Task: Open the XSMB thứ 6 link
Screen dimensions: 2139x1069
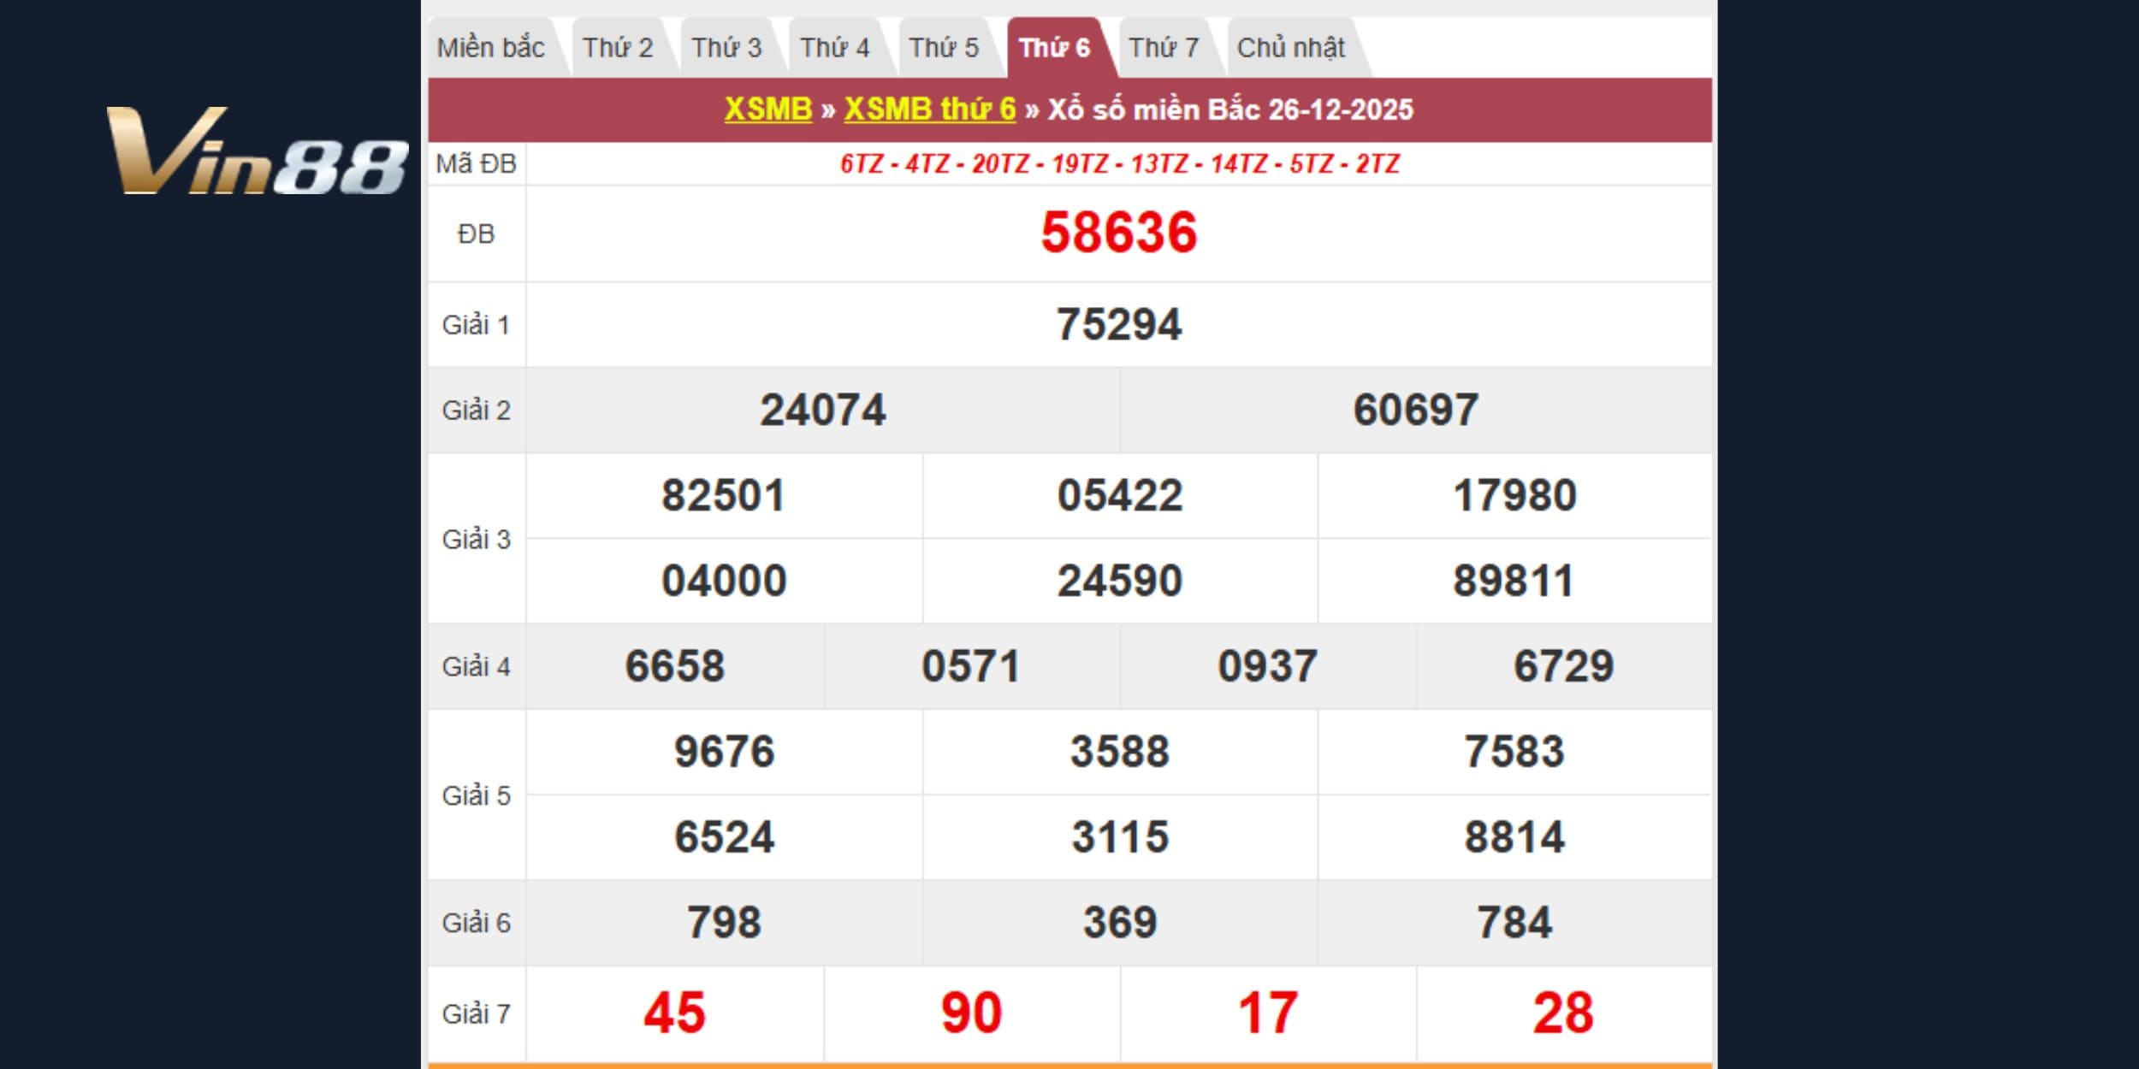Action: click(x=929, y=109)
